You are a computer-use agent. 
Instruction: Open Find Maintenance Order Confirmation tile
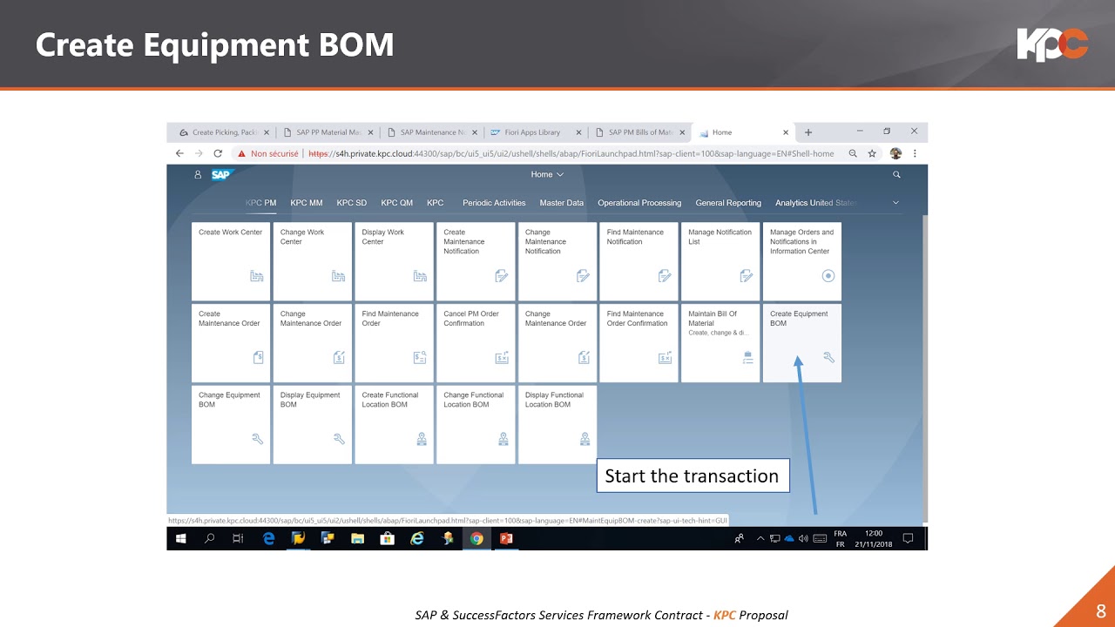point(639,343)
